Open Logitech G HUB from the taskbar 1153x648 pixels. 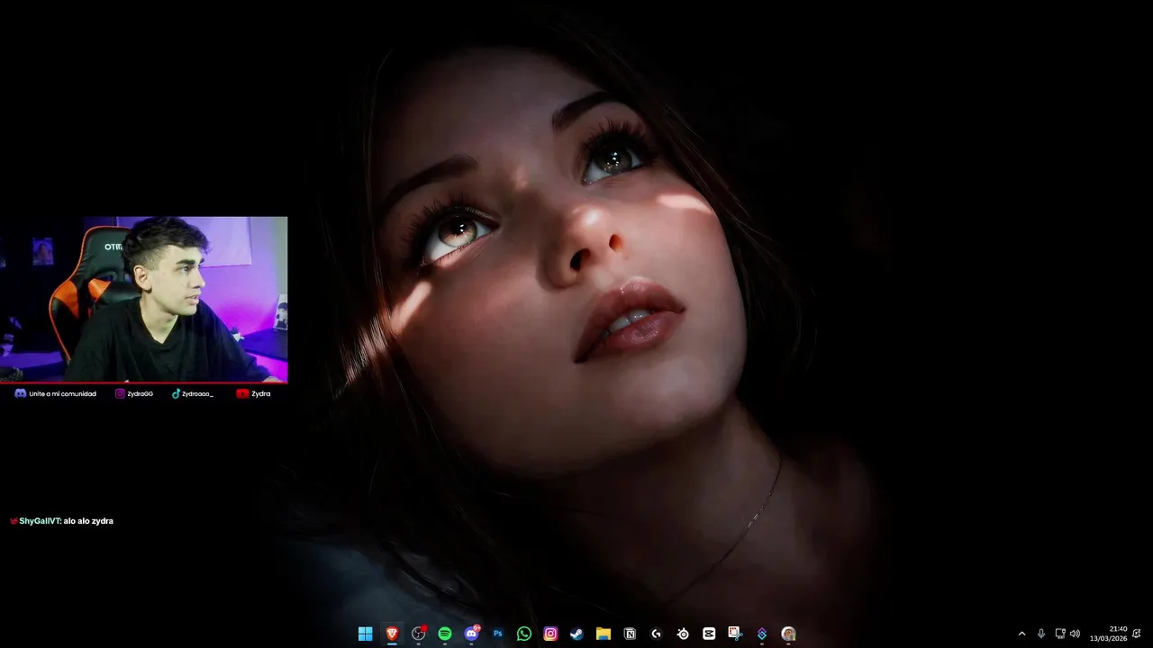(x=656, y=634)
